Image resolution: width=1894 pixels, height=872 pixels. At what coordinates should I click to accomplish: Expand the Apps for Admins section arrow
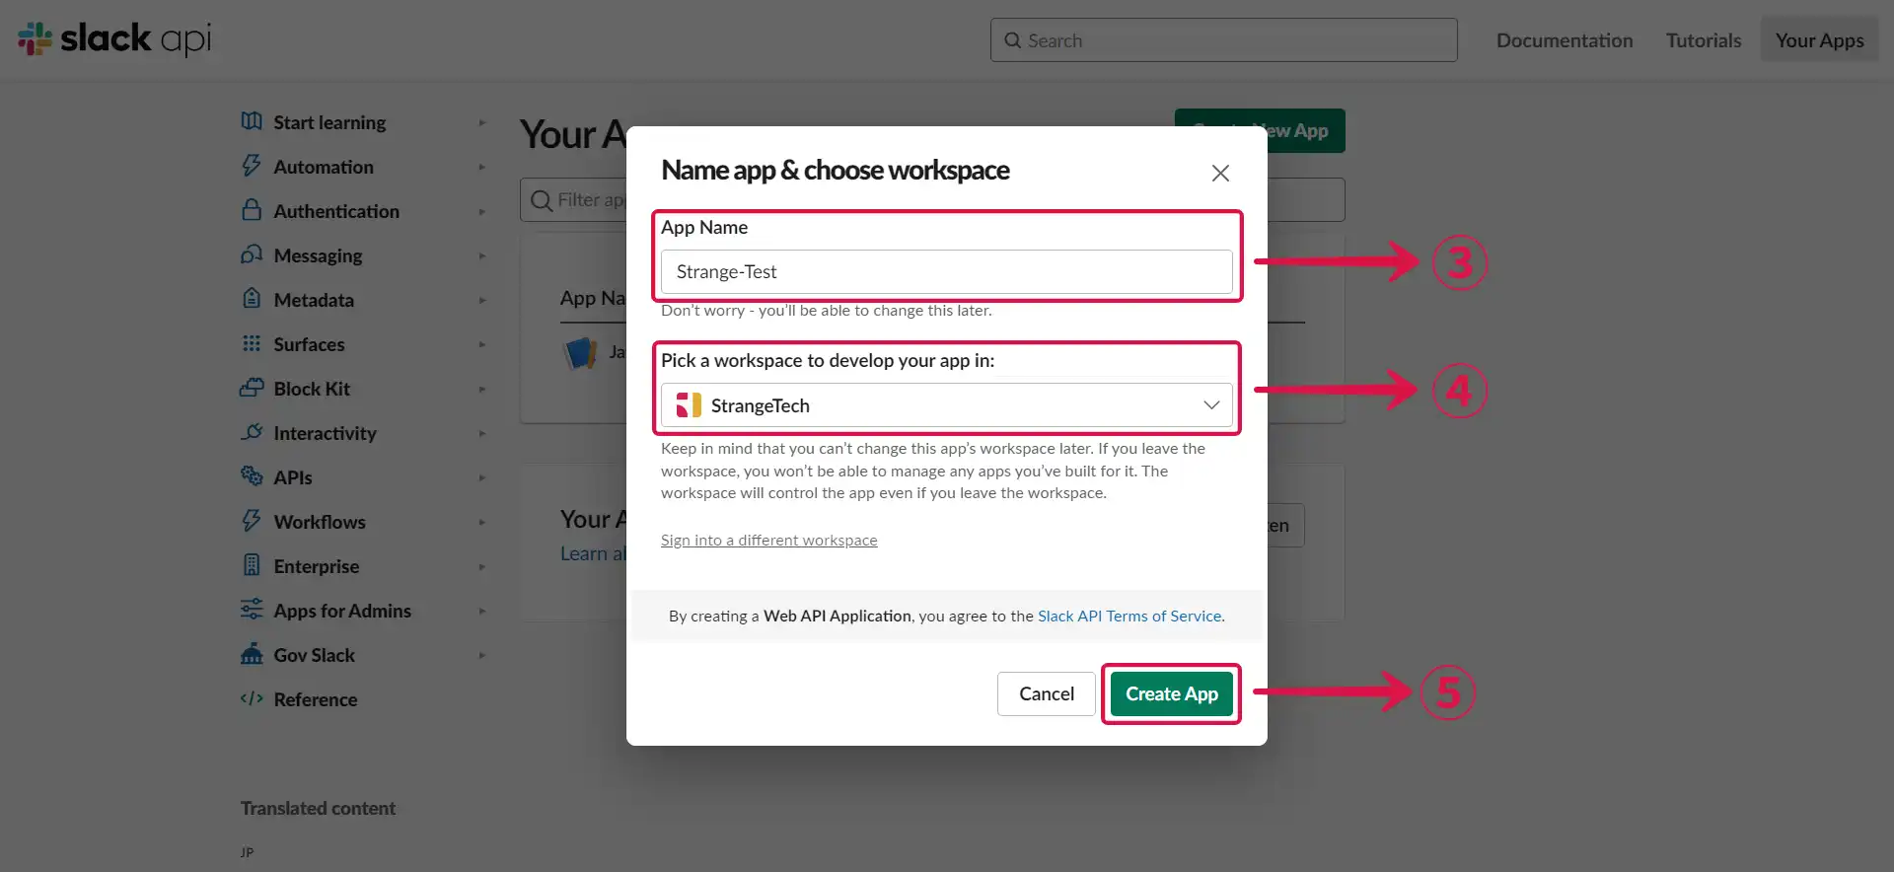click(x=482, y=611)
